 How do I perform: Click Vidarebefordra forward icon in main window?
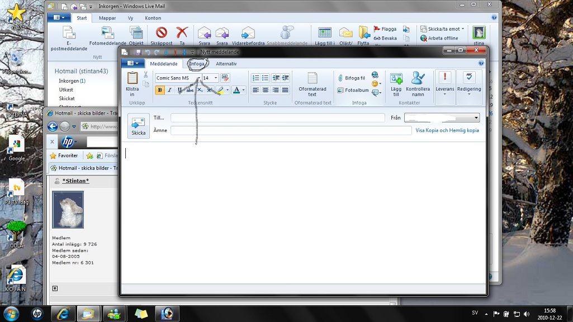(248, 32)
